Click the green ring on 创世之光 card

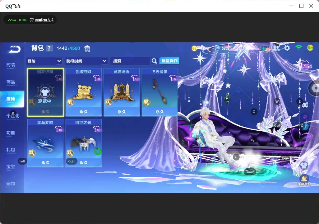98,151
